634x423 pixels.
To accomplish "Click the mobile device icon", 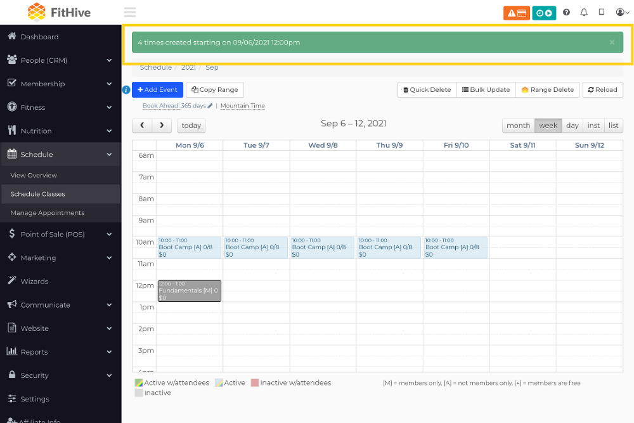I will click(602, 12).
